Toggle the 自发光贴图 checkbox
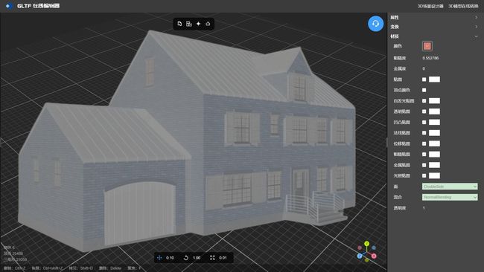The height and width of the screenshot is (272, 484). [424, 101]
